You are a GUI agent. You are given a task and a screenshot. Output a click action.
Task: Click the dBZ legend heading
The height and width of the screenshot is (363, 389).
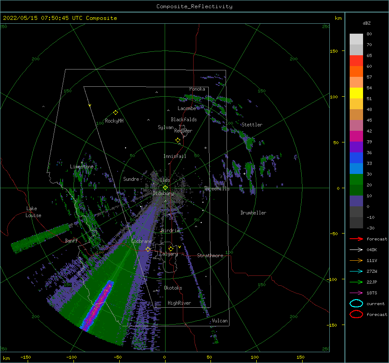tap(367, 23)
